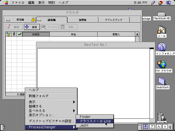Open the ファイル menu in the menu bar

18,2
